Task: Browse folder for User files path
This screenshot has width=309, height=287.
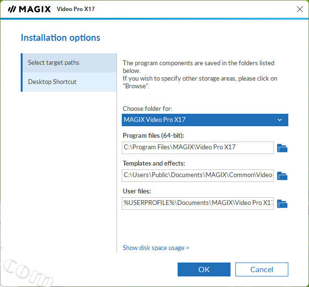Action: click(282, 203)
